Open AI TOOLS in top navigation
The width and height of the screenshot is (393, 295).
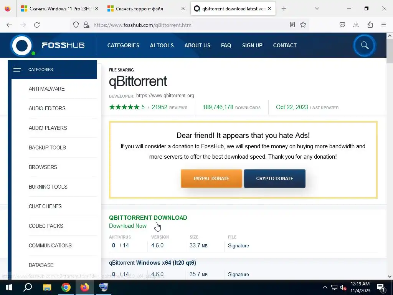point(162,45)
